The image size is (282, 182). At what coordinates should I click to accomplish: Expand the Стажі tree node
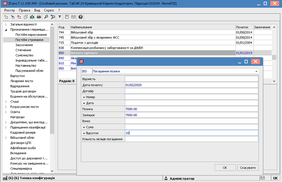point(6,101)
